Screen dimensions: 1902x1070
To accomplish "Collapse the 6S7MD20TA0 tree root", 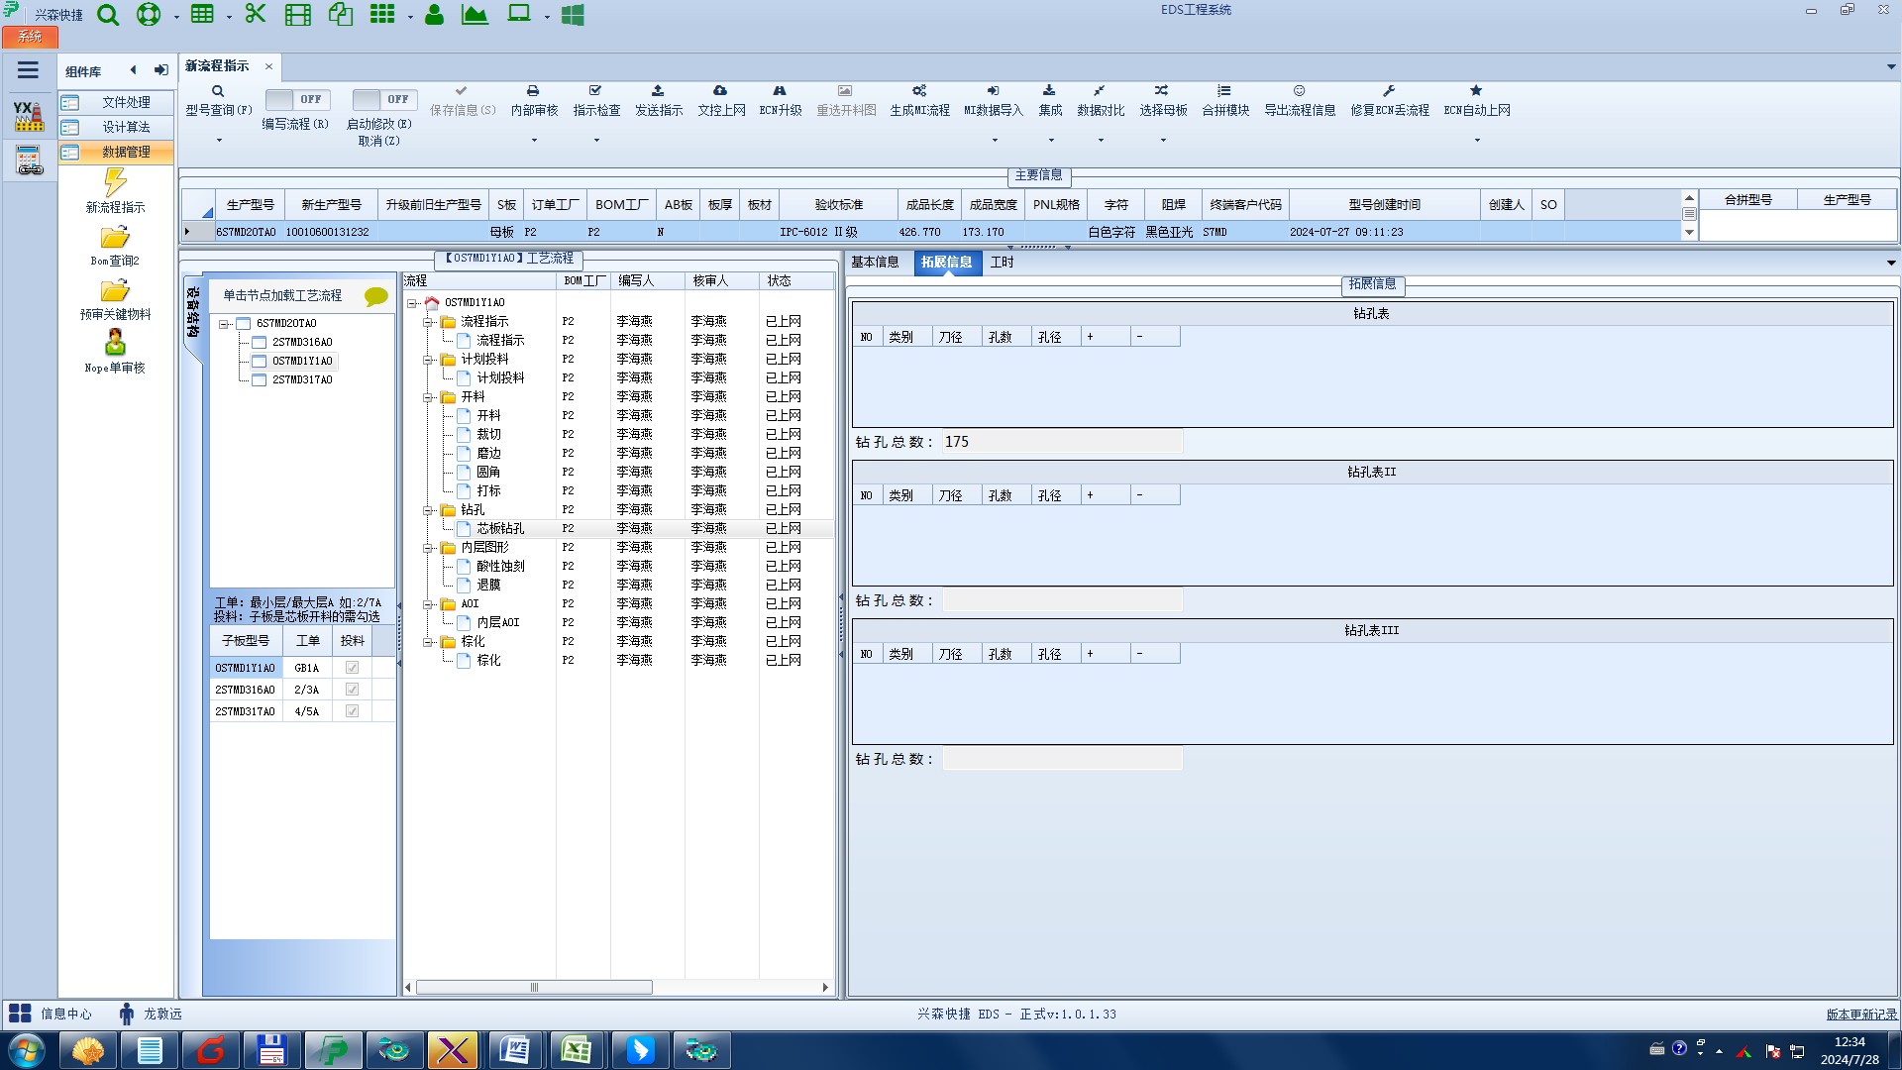I will 225,324.
